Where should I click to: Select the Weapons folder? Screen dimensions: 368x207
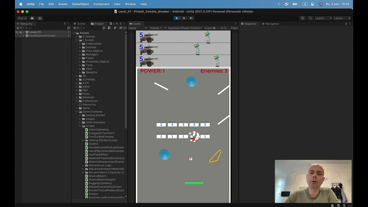(91, 72)
